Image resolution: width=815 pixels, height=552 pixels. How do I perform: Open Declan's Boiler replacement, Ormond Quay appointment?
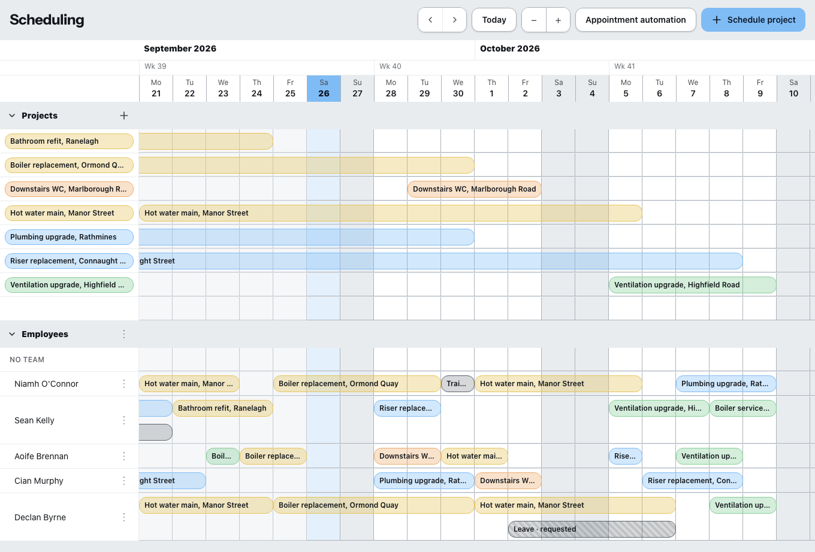coord(374,505)
